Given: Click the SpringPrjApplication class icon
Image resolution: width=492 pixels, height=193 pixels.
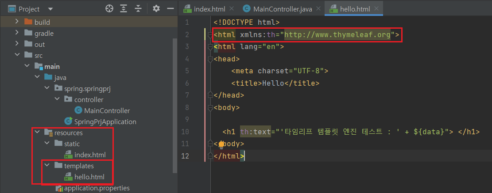Looking at the screenshot, I should coord(68,121).
